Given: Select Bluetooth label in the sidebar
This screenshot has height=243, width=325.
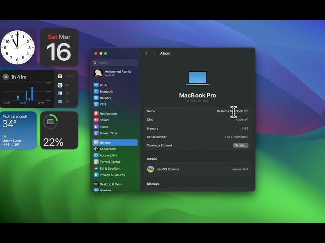Looking at the screenshot, I should tap(106, 91).
